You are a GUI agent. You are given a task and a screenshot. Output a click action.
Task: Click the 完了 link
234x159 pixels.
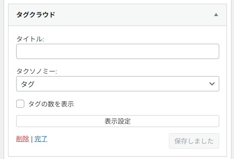[x=41, y=139]
